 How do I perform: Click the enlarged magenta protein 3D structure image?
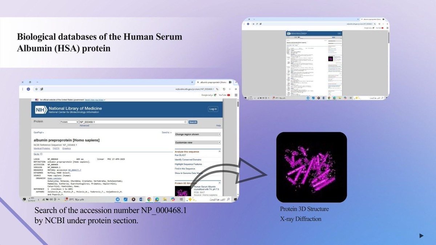coord(311,167)
